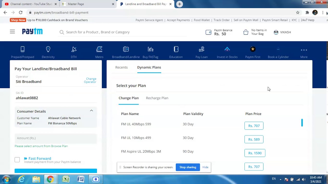Open the DTH satellite dish icon
This screenshot has height=184, width=328.
tap(74, 49)
